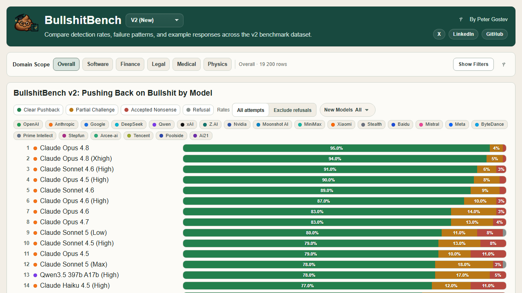Image resolution: width=522 pixels, height=293 pixels.
Task: Click the pin icon beside By Peter Gostev
Action: [x=461, y=20]
